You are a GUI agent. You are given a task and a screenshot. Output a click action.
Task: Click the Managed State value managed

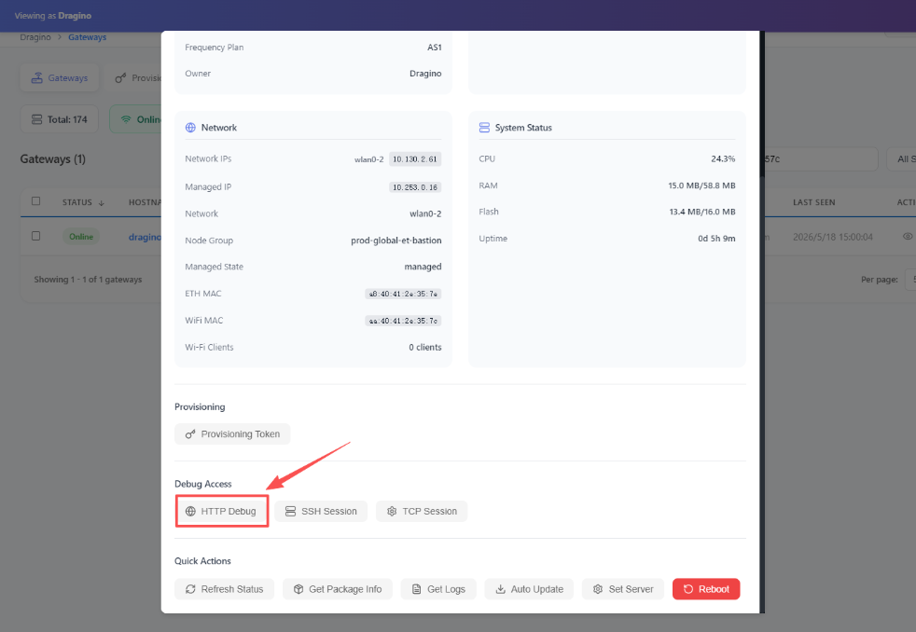pos(423,267)
